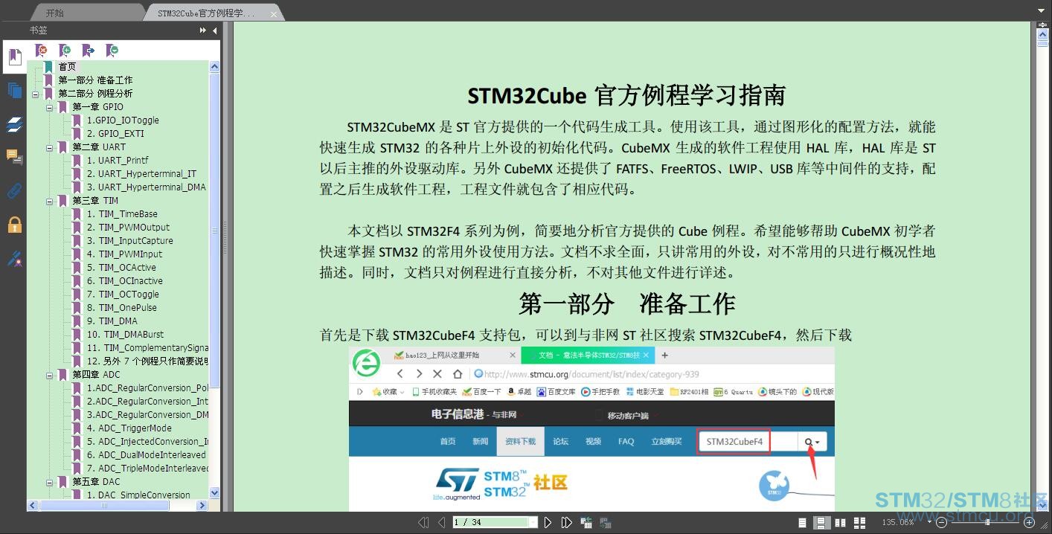Expand the bookmarks panel with double-arrow icon
This screenshot has height=534, width=1052.
[x=203, y=30]
